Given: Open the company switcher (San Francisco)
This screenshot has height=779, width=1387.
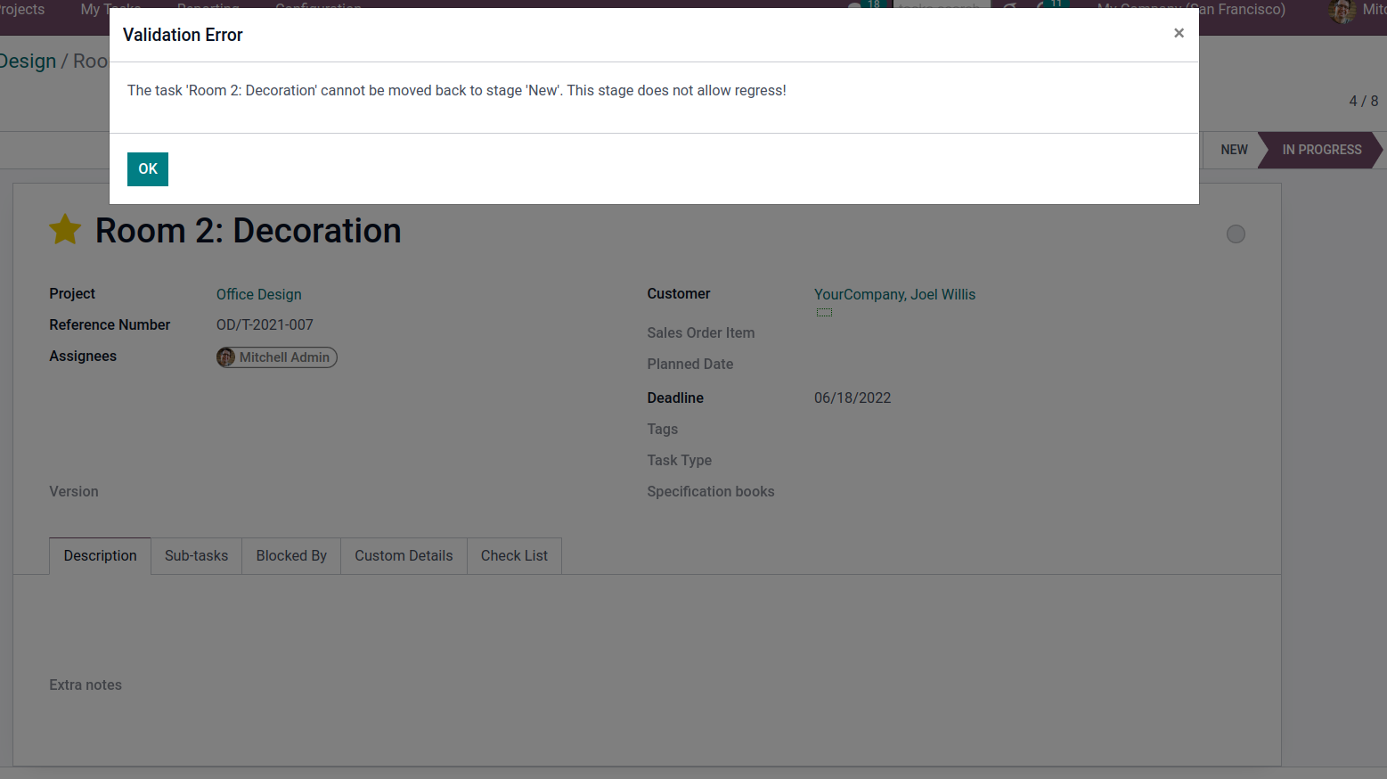Looking at the screenshot, I should point(1191,10).
